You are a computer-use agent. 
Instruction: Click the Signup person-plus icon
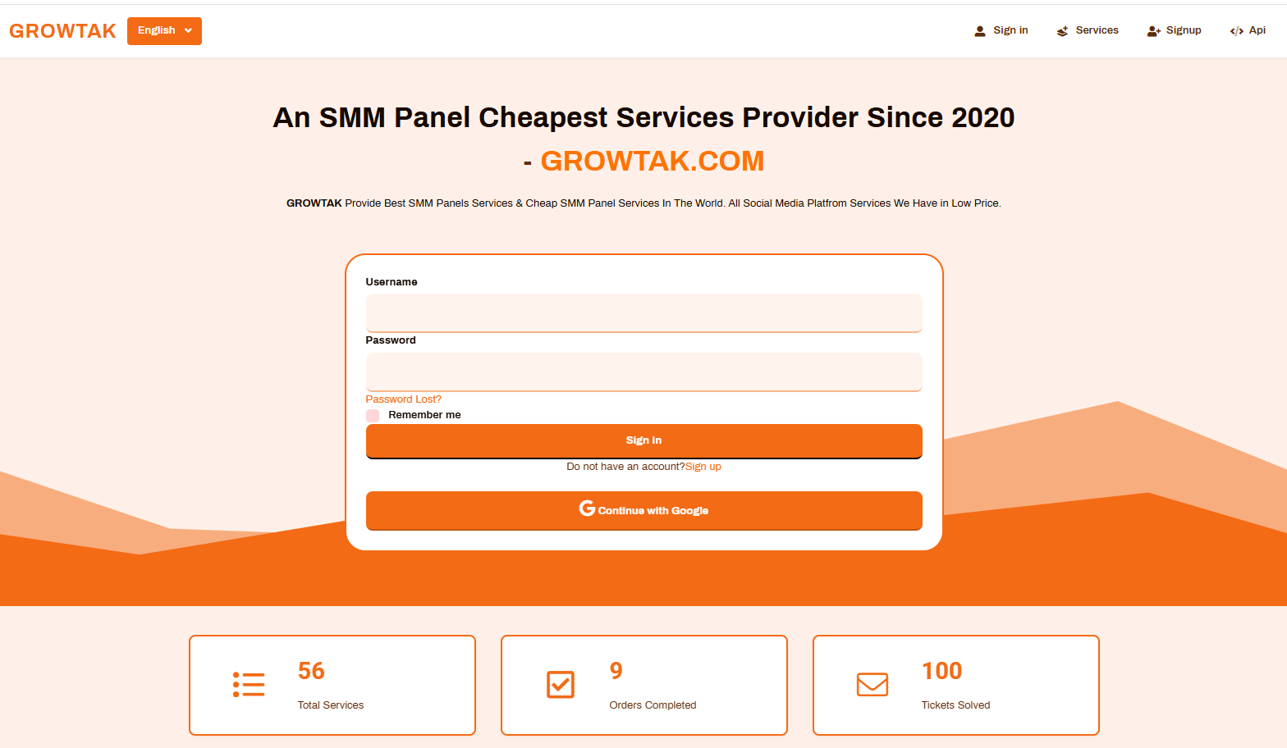1153,31
